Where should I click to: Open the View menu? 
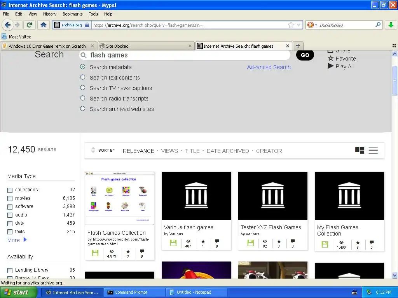(x=33, y=14)
